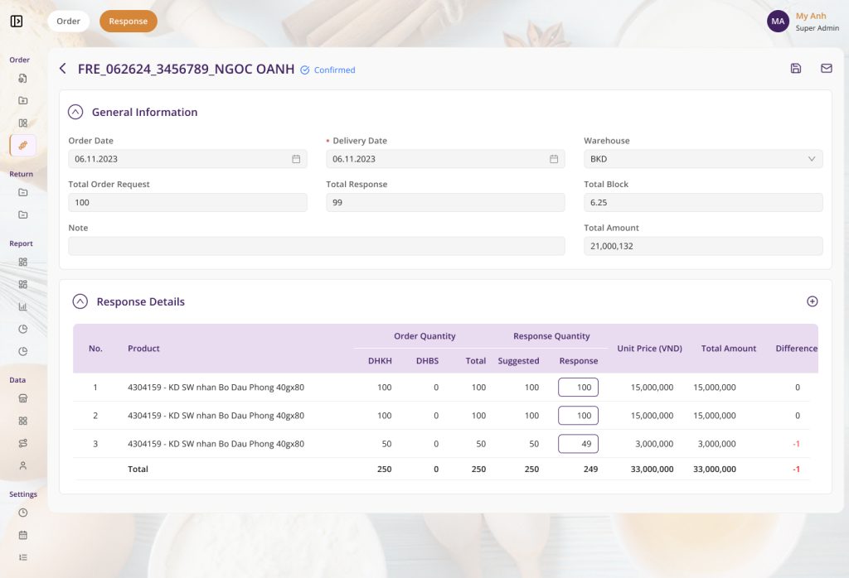
Task: Open the store icon under Data
Action: (23, 397)
